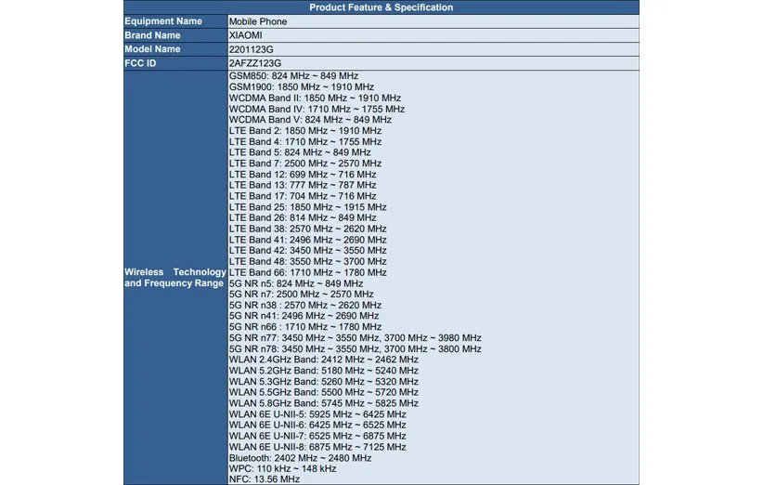Select the Mobile Phone value cell
This screenshot has width=763, height=485.
pyautogui.click(x=258, y=20)
